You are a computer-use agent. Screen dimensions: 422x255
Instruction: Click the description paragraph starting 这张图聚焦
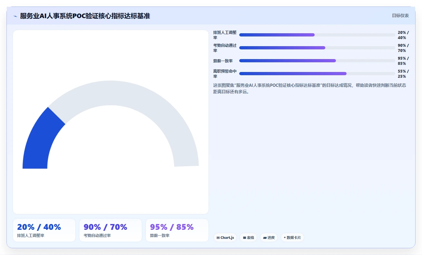[x=309, y=88]
